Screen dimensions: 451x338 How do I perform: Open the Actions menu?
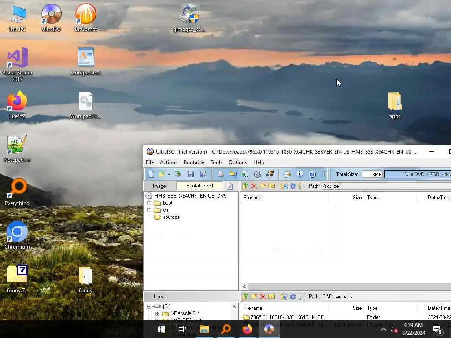pos(169,162)
